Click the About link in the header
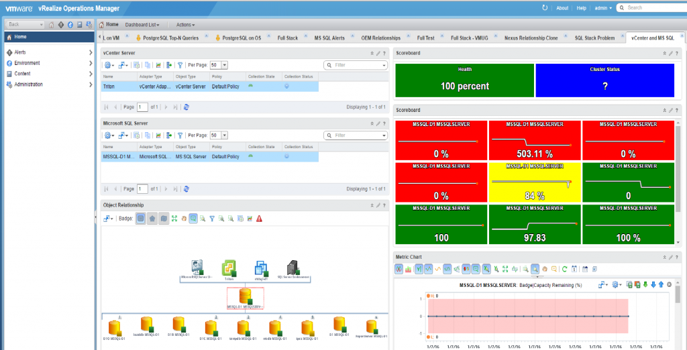 click(562, 8)
